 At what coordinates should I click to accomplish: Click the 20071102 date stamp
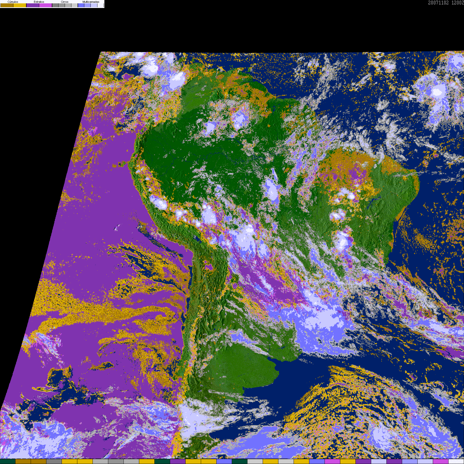(438, 3)
